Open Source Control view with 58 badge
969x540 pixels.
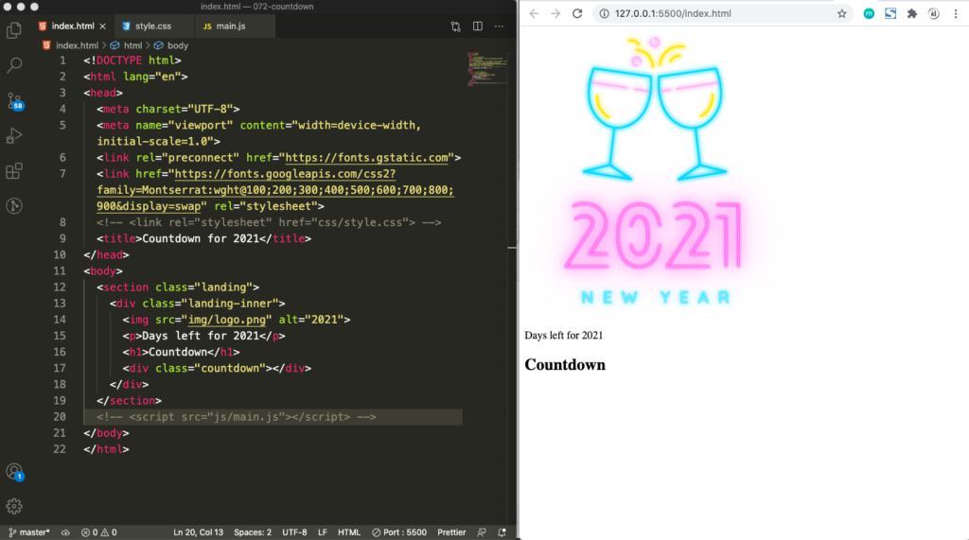14,100
